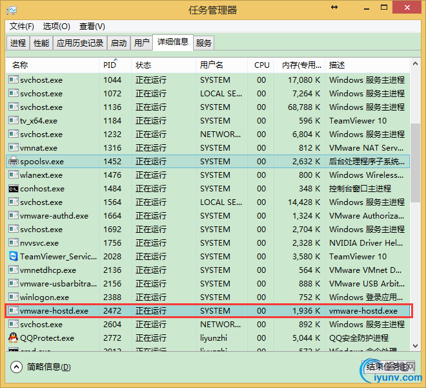Click description NVIDIA Driver Hel...
426x388 pixels.
pos(366,243)
